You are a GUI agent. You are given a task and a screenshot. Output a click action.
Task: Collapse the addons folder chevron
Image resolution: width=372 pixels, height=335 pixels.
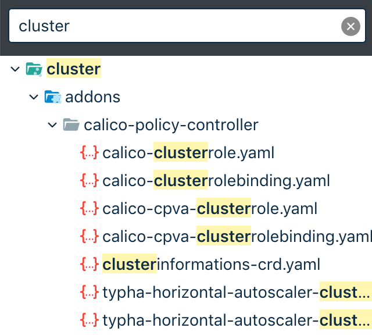tap(34, 97)
